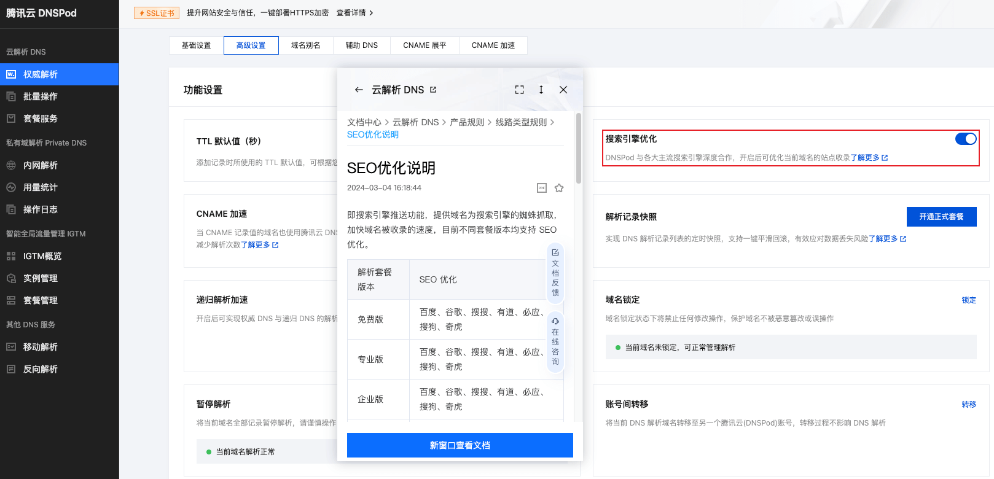This screenshot has width=994, height=479.
Task: Open 了解更多 under CNAME 加速 card
Action: [260, 245]
